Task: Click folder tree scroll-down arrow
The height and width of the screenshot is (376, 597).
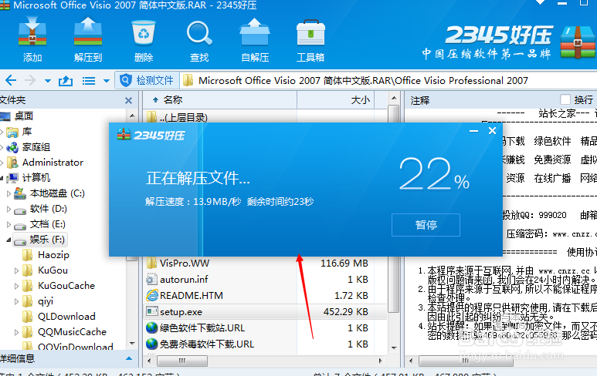Action: [132, 344]
